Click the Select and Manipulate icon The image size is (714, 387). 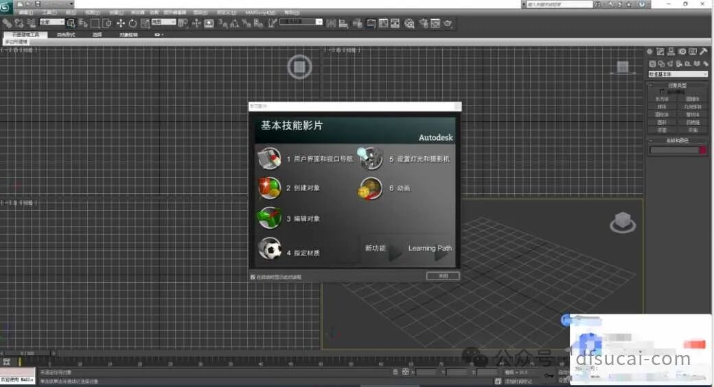tap(196, 23)
